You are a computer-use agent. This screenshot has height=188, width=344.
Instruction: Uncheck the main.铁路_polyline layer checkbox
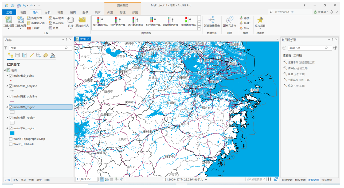pos(11,86)
